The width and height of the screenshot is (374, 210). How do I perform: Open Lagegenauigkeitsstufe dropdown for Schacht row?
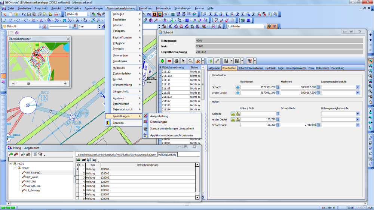coord(357,87)
